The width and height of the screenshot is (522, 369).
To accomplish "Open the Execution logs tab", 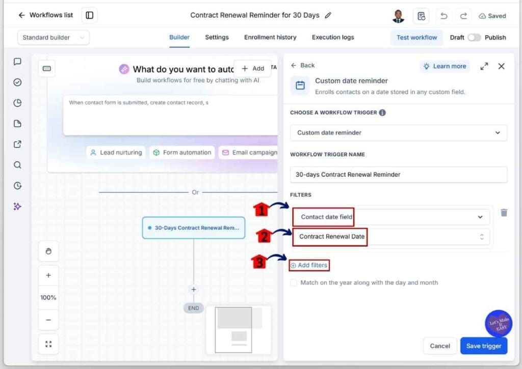I will pos(332,37).
